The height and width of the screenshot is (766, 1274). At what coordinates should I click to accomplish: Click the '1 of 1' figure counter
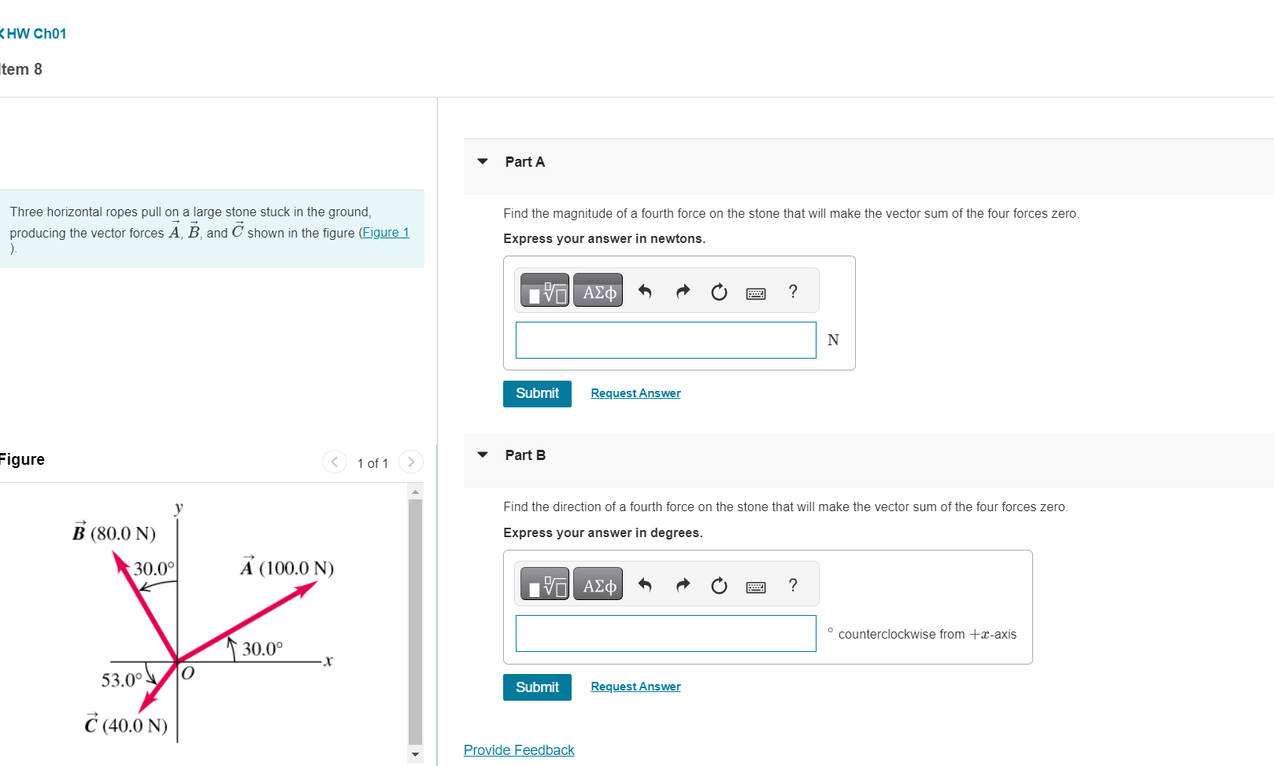372,463
